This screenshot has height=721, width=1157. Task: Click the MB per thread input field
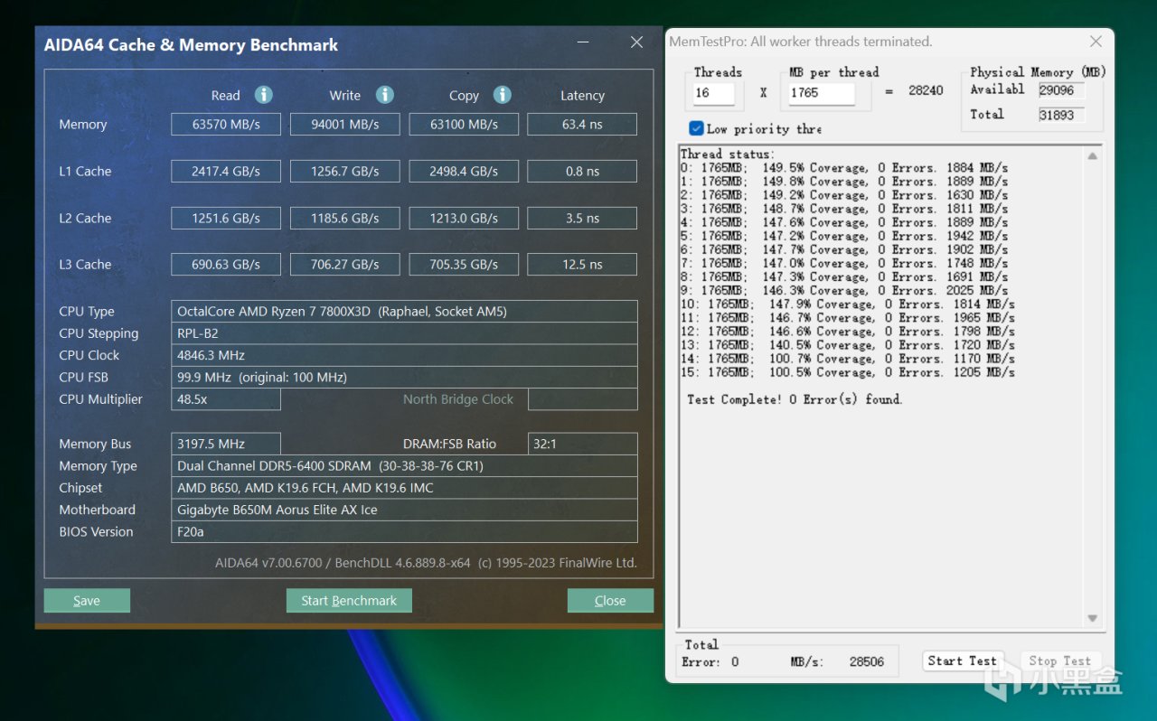point(820,93)
